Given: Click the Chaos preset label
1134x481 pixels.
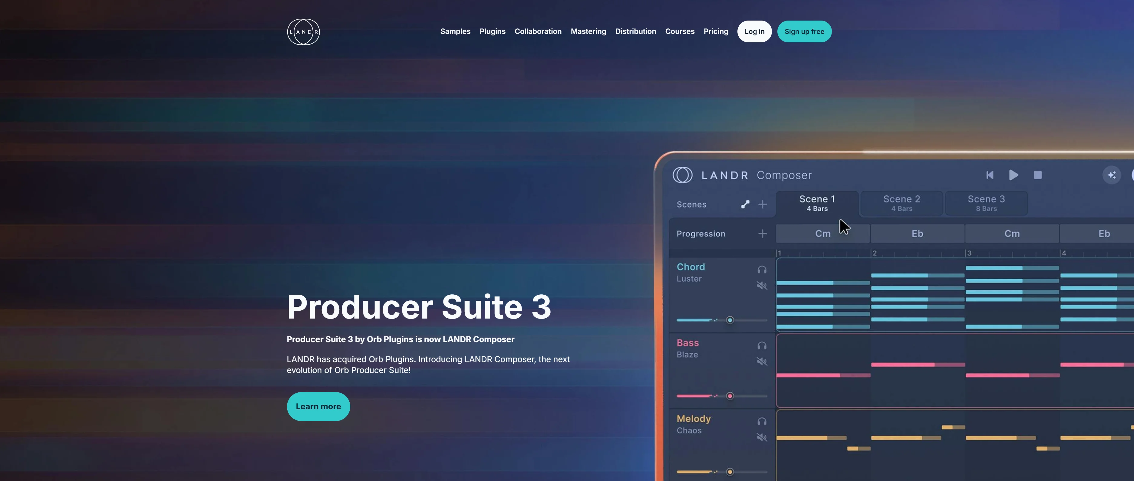Looking at the screenshot, I should (689, 430).
